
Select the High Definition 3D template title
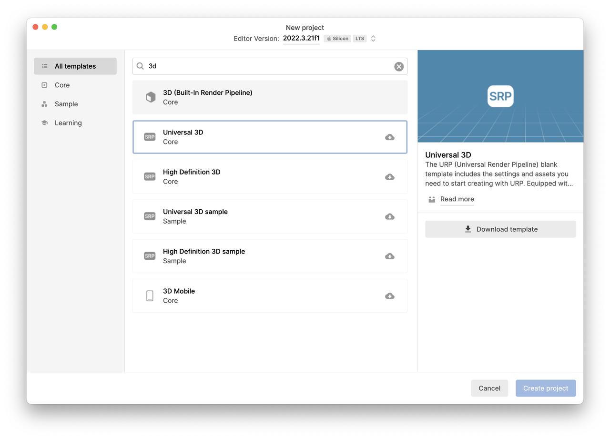pos(192,172)
